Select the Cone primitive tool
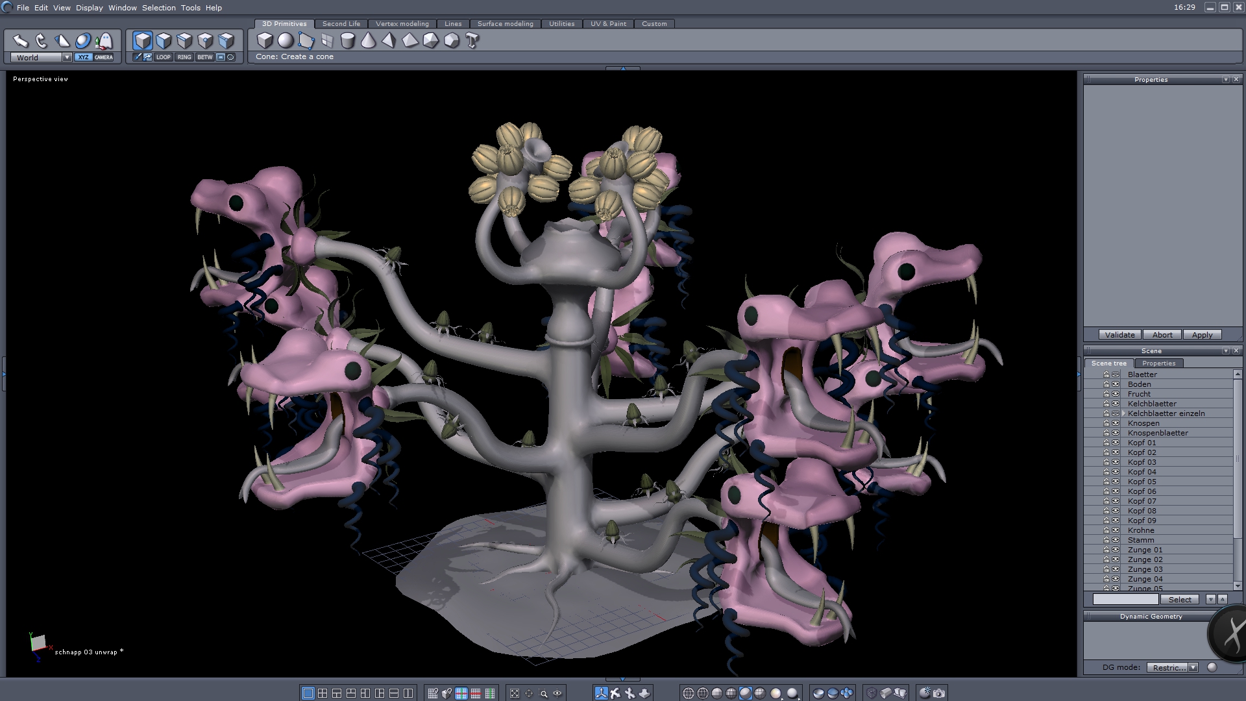This screenshot has width=1246, height=701. [x=368, y=41]
